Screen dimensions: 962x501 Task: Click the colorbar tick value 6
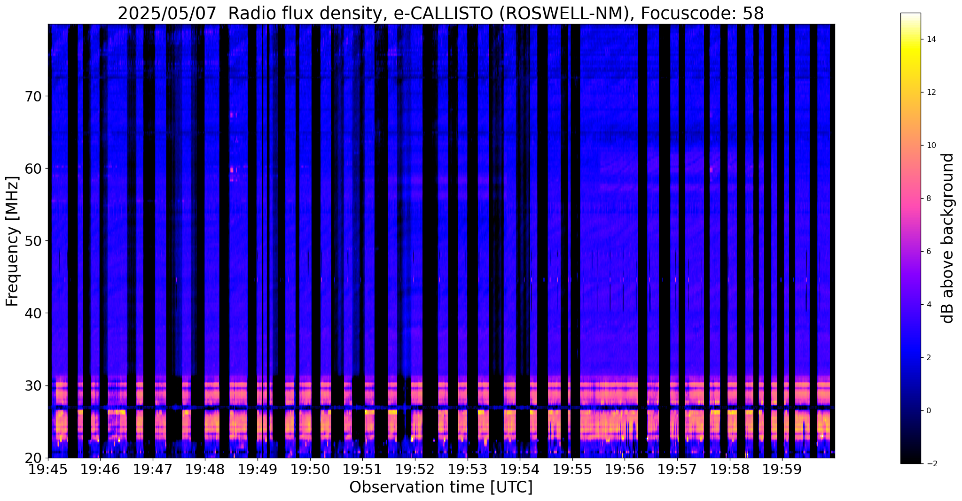[x=928, y=252]
